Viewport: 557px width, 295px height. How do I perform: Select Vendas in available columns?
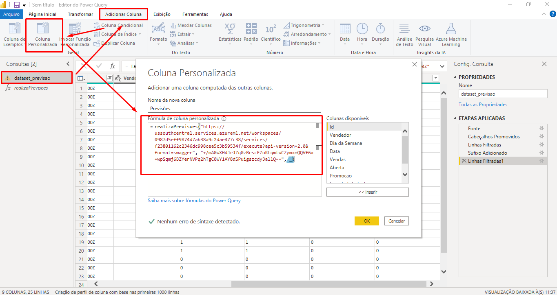364,160
